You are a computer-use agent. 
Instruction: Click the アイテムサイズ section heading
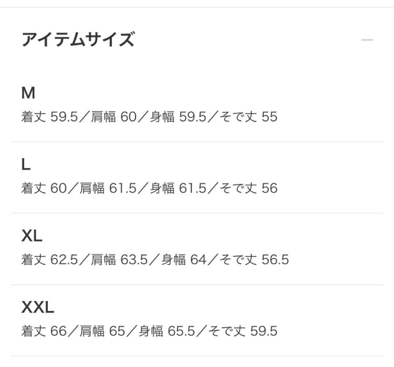click(x=78, y=39)
